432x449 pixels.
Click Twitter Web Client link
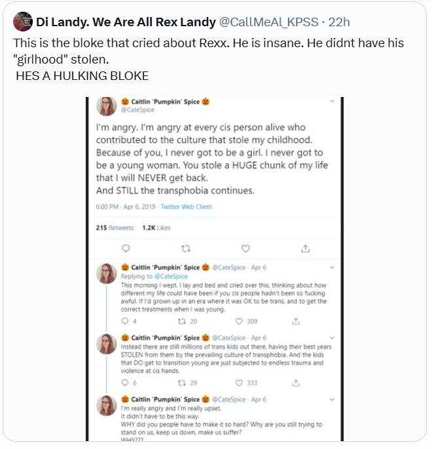point(187,206)
